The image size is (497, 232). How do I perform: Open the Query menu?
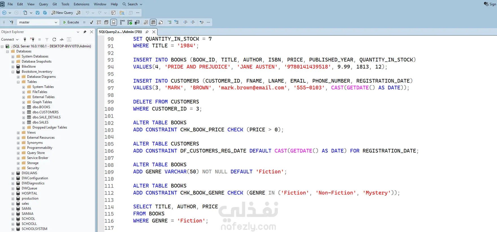click(44, 4)
